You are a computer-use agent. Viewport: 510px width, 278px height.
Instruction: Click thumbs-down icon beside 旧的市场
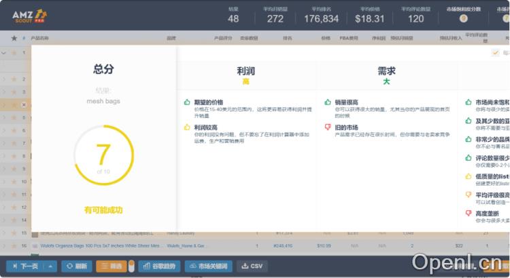click(327, 127)
